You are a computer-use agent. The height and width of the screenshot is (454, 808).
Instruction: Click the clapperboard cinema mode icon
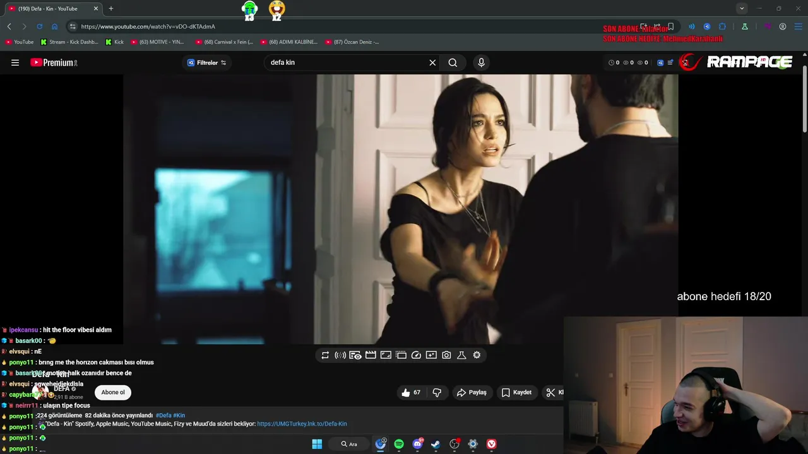point(371,355)
